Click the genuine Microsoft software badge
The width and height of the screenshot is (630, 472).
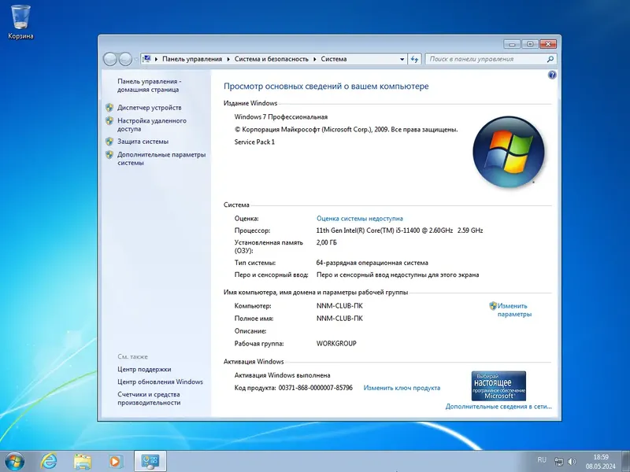pyautogui.click(x=498, y=385)
